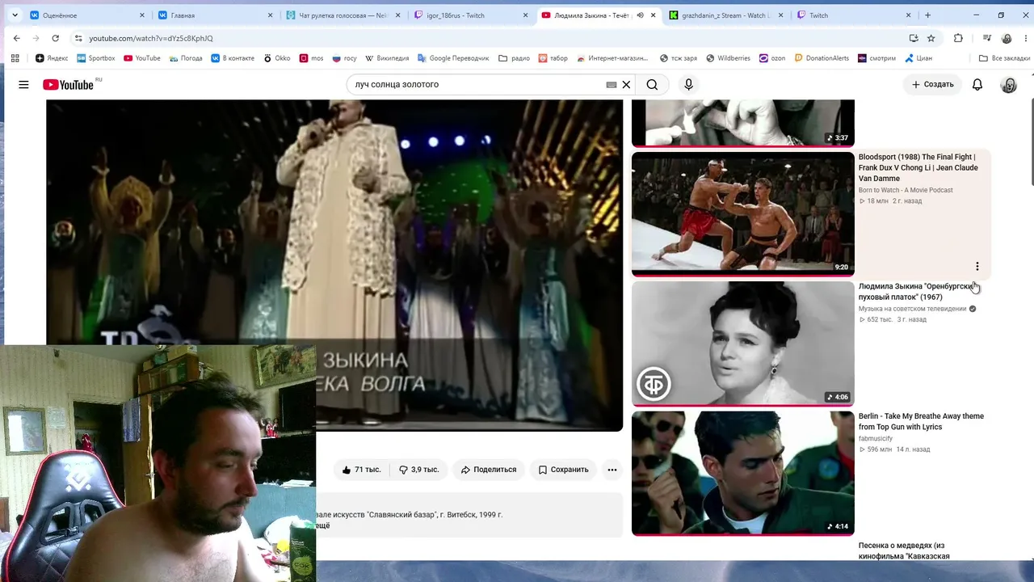The width and height of the screenshot is (1034, 582).
Task: Open the Яндекс bookmark
Action: tap(52, 58)
